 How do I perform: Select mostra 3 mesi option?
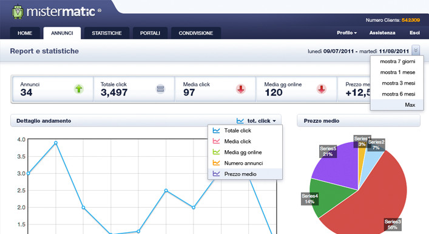(397, 83)
